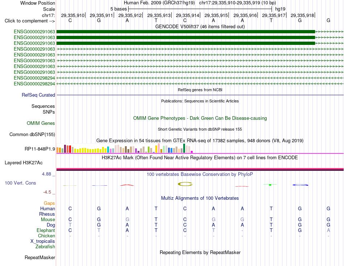Viewport: 344px width, 266px height.
Task: Open '100 vertebrates Basewise Conservation by PhyloP' title
Action: coord(200,174)
